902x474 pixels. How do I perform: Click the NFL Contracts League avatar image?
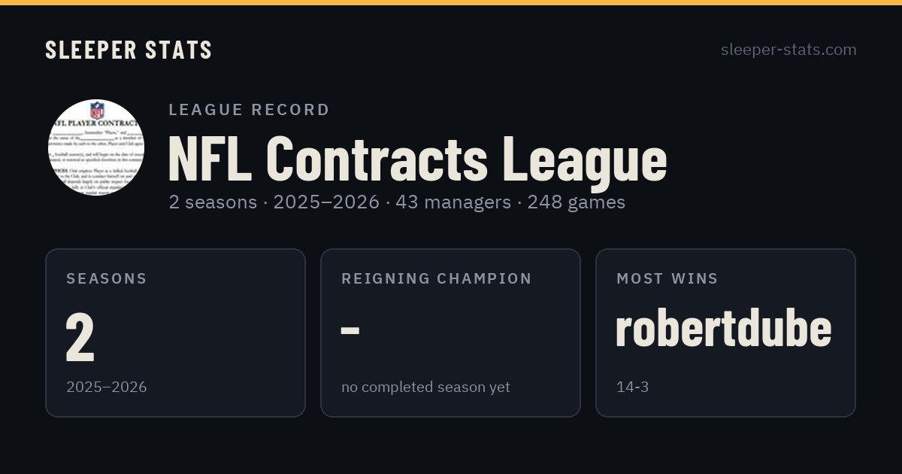(x=96, y=147)
